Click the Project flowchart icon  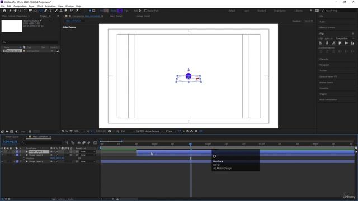(58, 51)
